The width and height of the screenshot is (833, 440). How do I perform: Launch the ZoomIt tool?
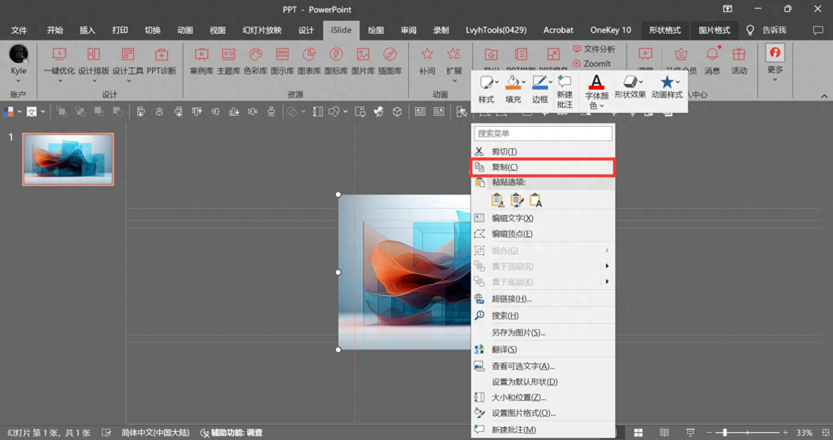point(592,64)
